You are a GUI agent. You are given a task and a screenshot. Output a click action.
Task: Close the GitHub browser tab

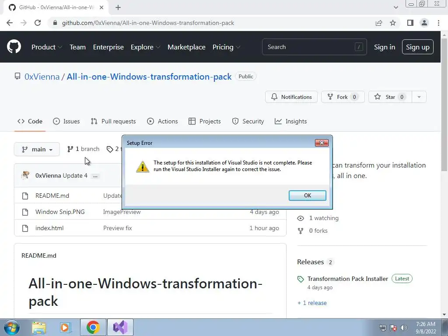101,7
